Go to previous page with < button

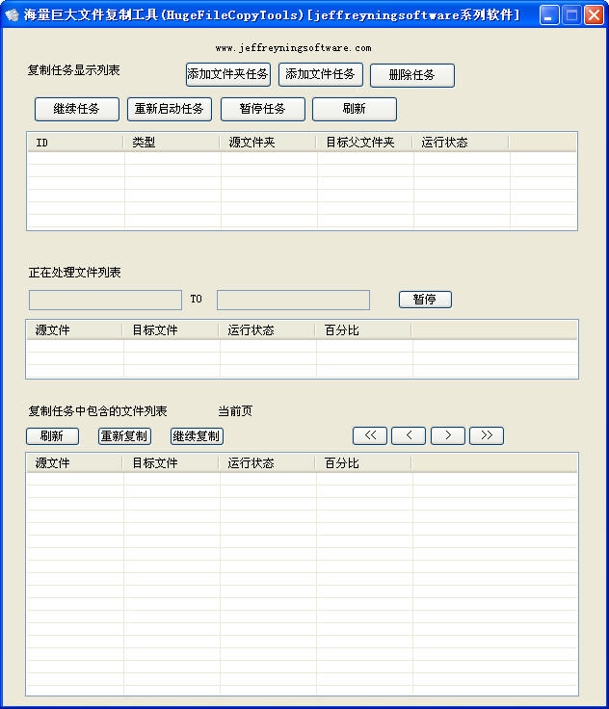[409, 435]
